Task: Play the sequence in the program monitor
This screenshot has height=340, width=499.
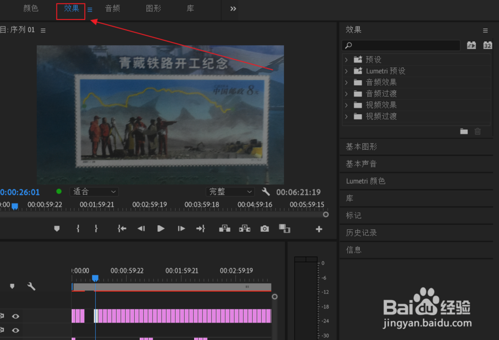Action: pos(161,229)
